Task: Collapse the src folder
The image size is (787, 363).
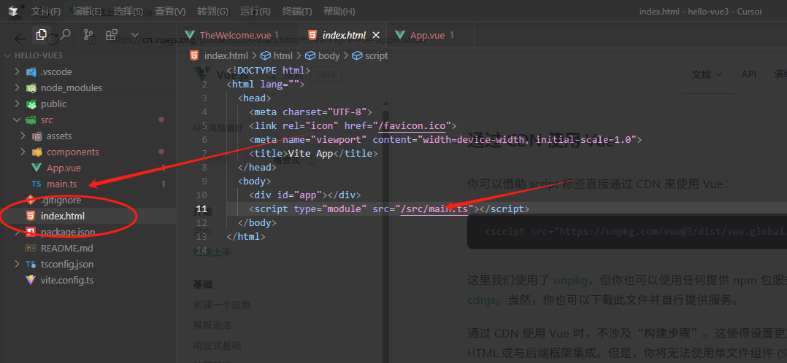Action: (x=17, y=120)
